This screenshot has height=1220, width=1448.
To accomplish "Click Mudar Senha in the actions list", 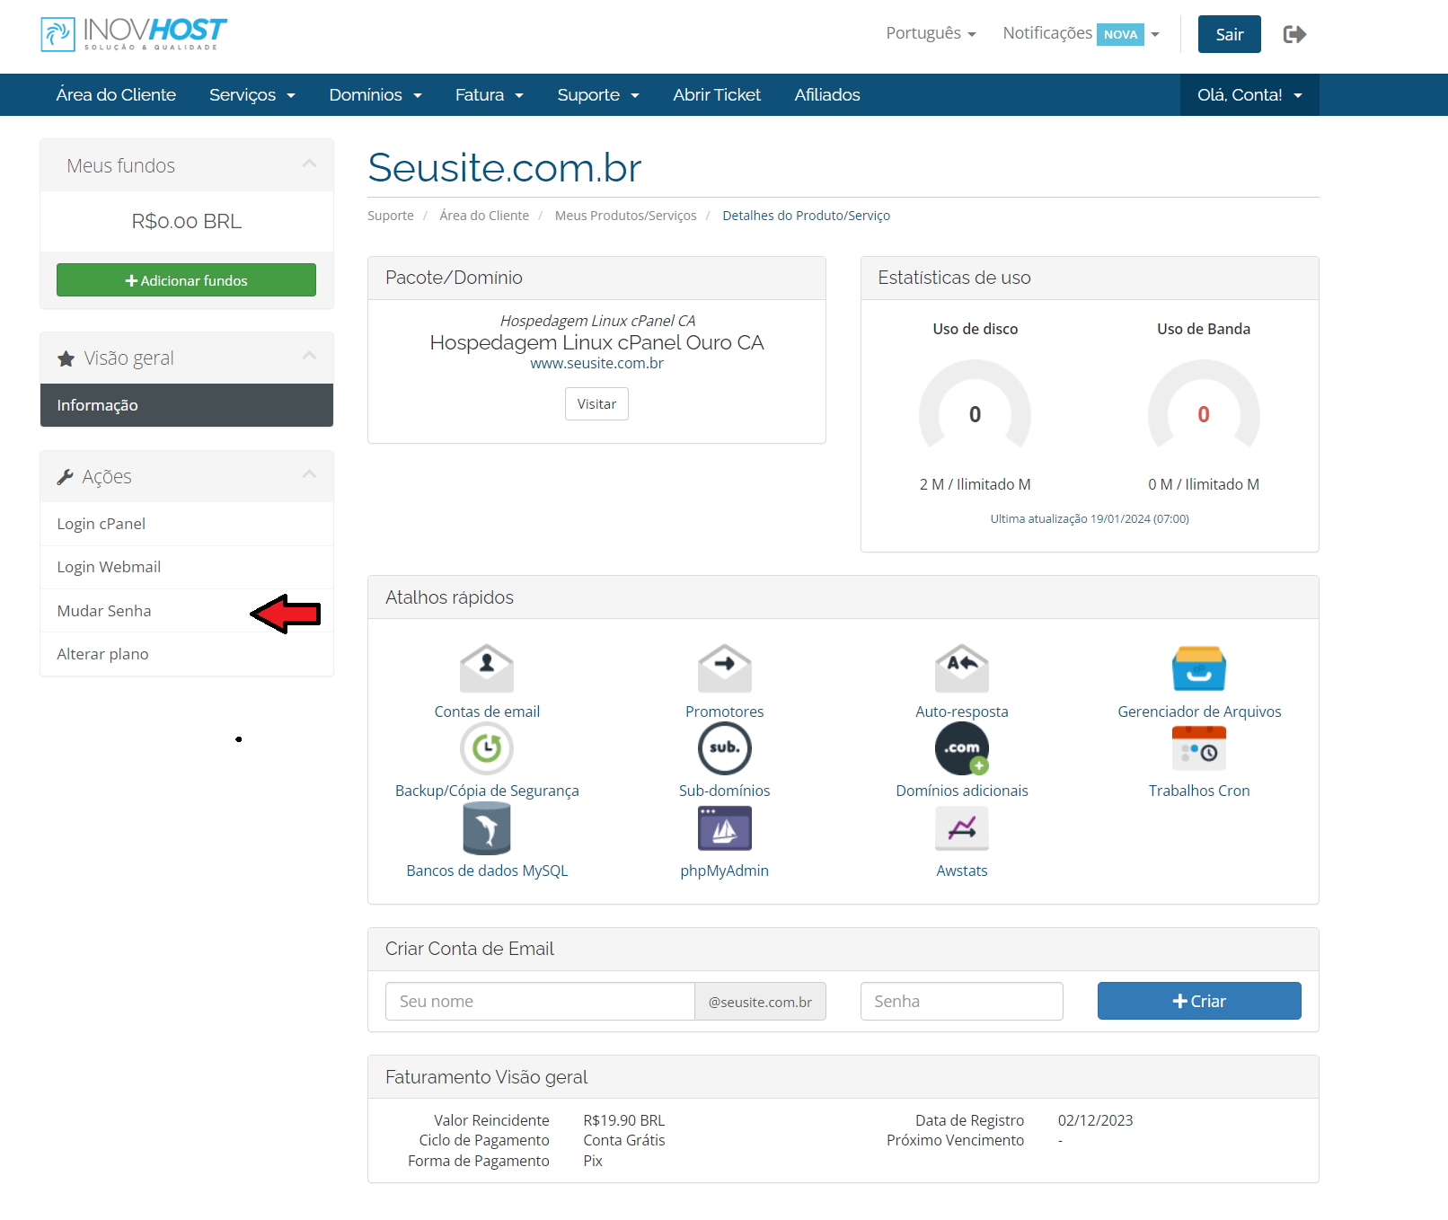I will click(104, 611).
